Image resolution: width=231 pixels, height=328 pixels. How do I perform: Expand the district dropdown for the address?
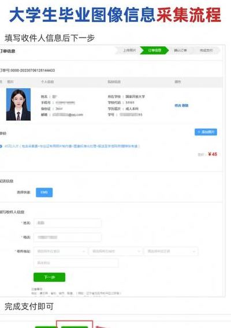point(171,251)
